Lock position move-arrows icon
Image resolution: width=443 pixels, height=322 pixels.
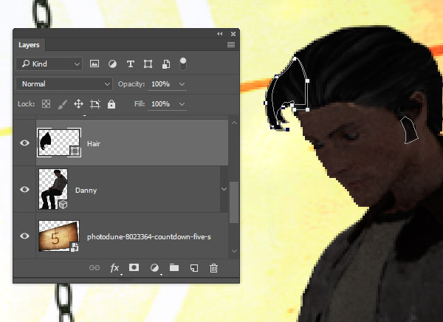coord(78,104)
